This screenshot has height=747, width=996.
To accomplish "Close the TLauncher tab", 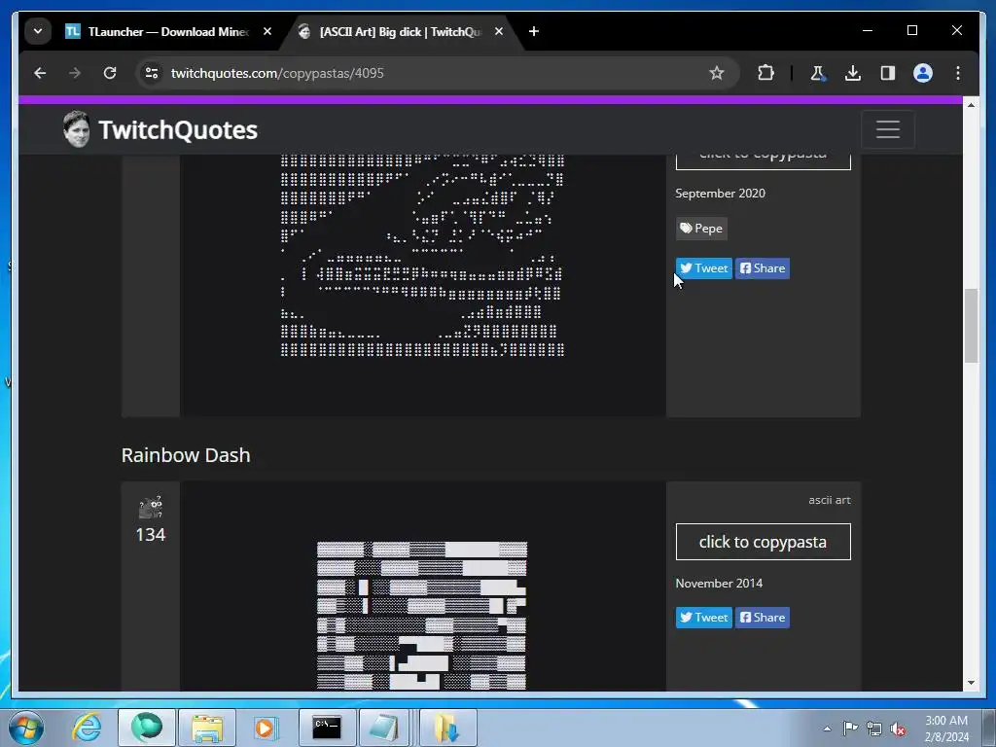I will click(x=267, y=31).
